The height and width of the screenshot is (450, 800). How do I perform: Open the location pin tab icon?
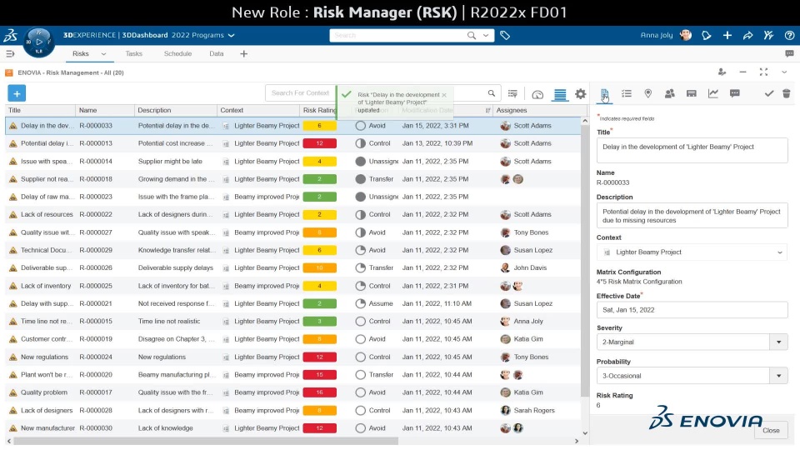648,93
